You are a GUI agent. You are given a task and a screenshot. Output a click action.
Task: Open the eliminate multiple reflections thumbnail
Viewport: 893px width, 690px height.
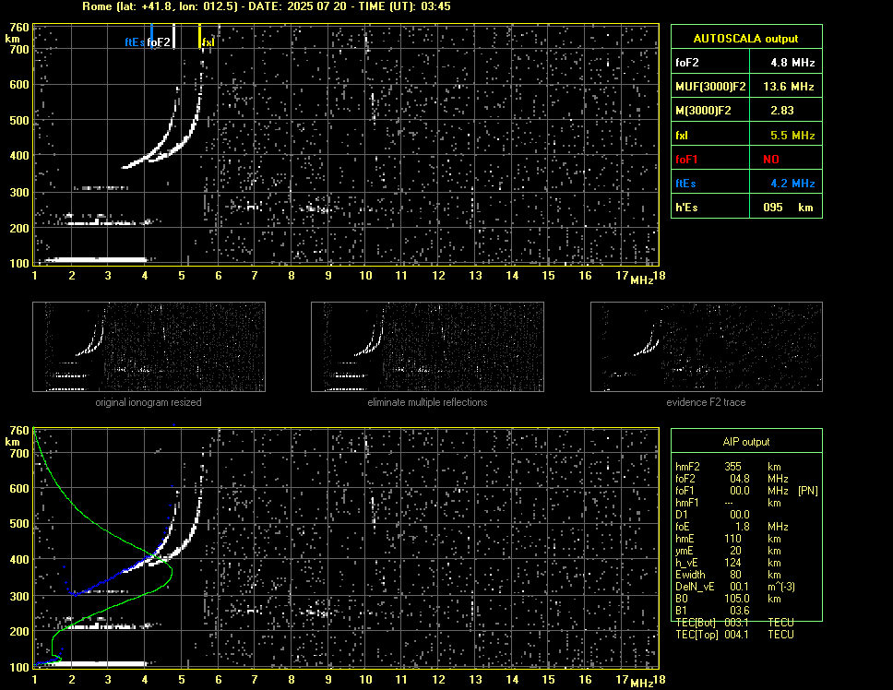(427, 347)
